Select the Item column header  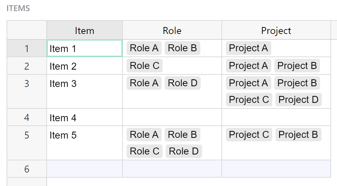84,30
